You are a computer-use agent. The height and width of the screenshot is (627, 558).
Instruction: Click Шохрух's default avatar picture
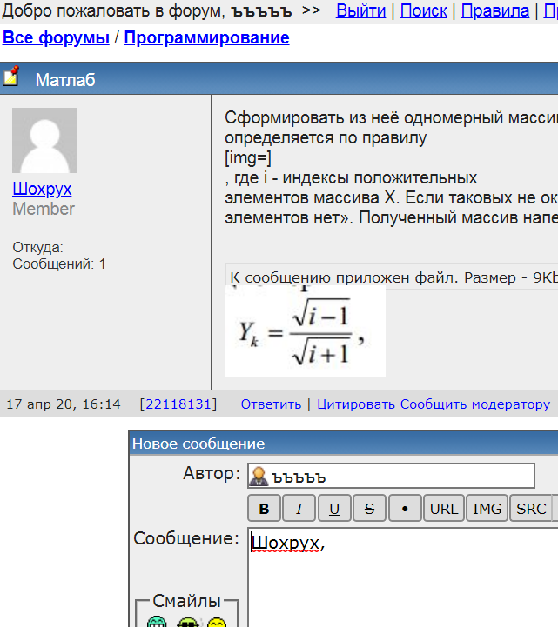point(44,141)
